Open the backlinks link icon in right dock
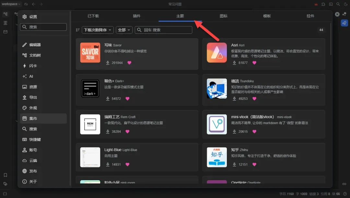 pyautogui.click(x=344, y=184)
